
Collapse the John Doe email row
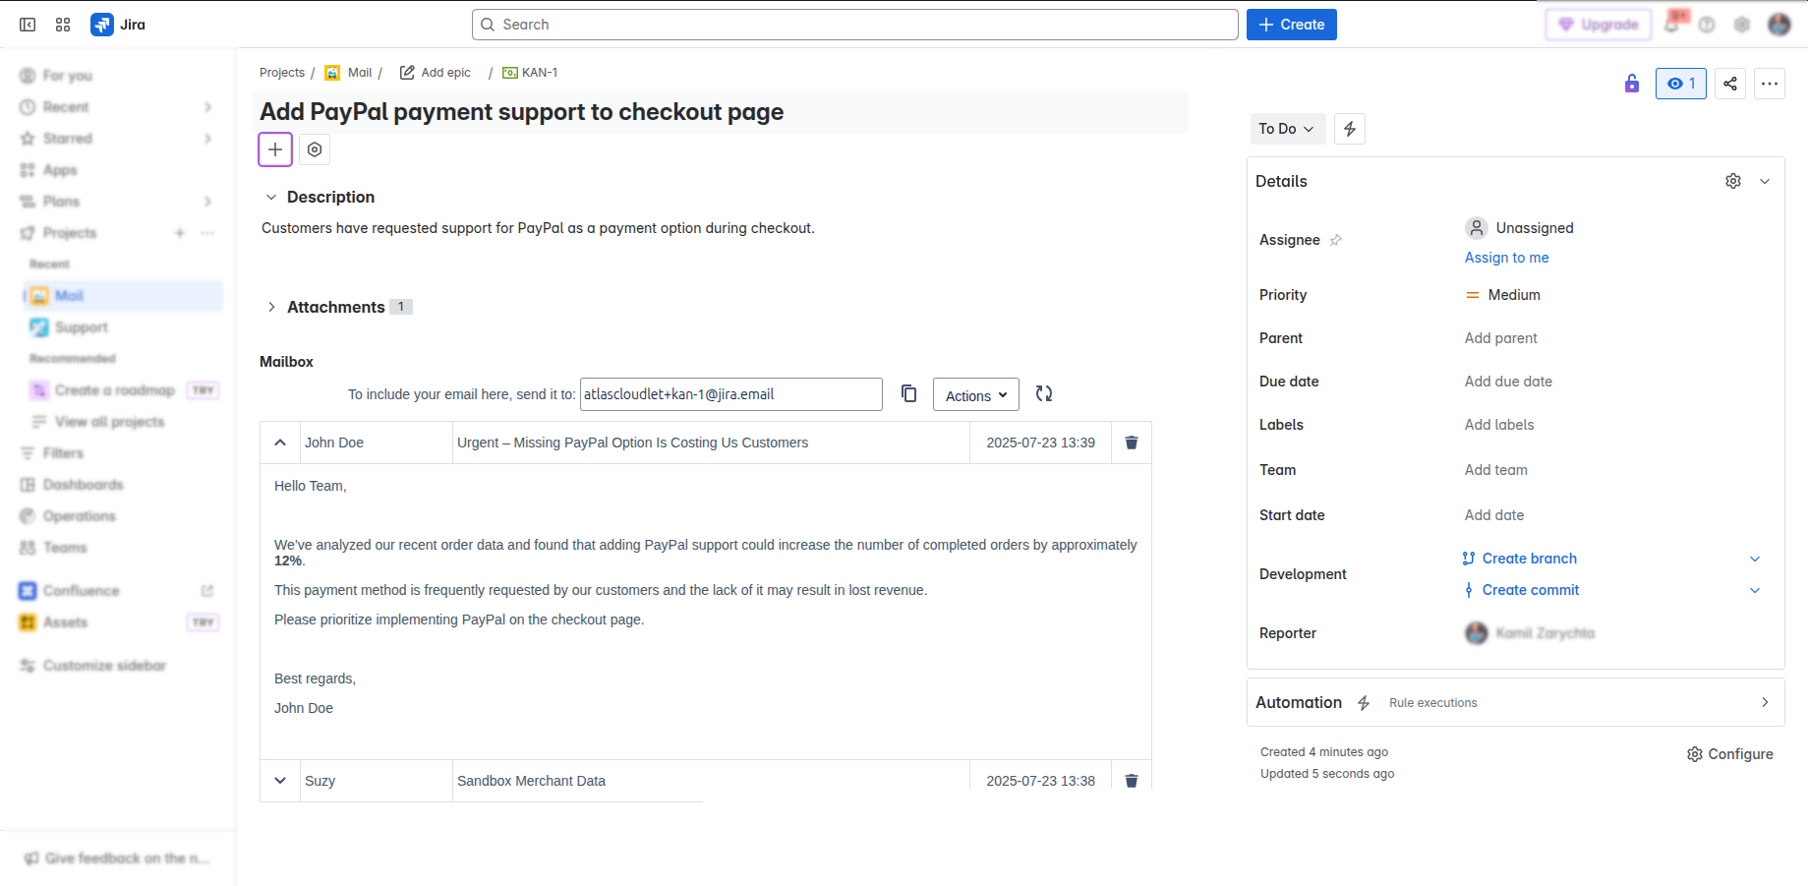[x=280, y=443]
